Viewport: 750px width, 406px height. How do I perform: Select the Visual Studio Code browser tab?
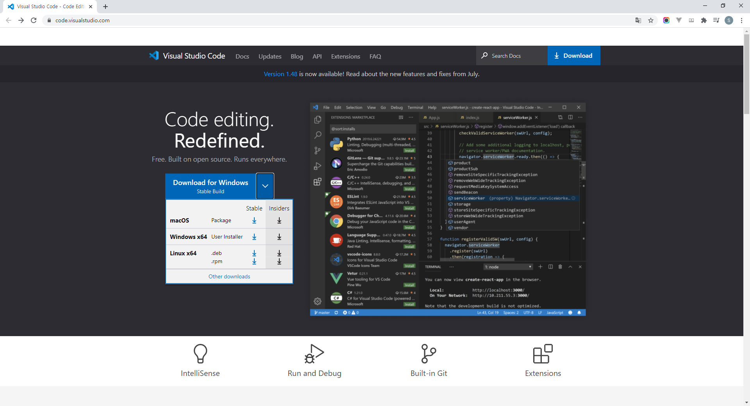pyautogui.click(x=50, y=7)
